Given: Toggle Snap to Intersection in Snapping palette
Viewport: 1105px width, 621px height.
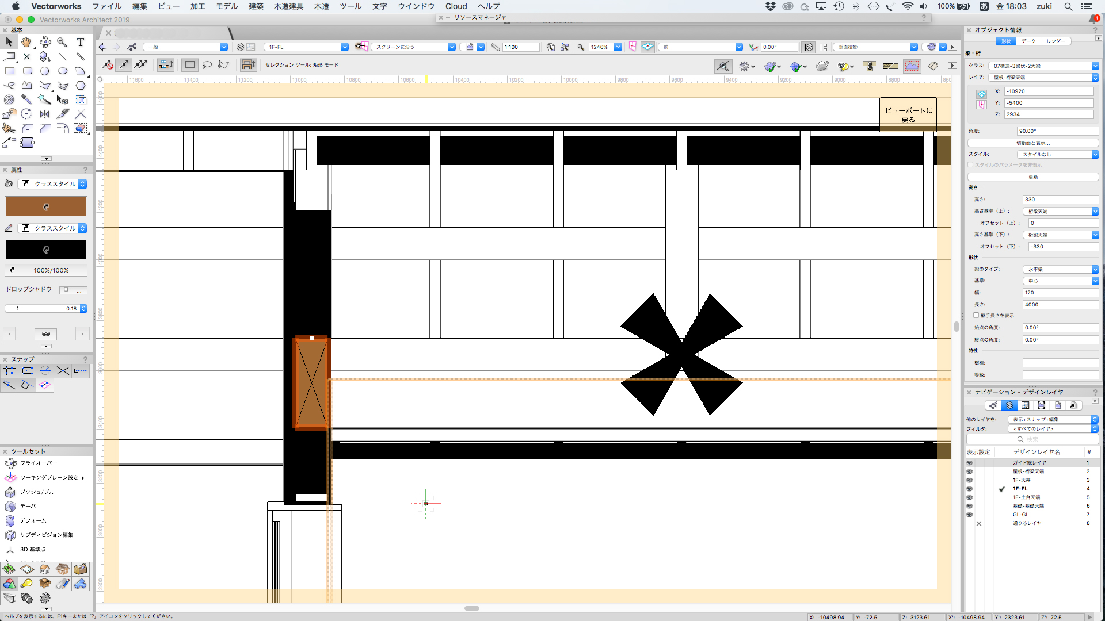Looking at the screenshot, I should point(63,371).
